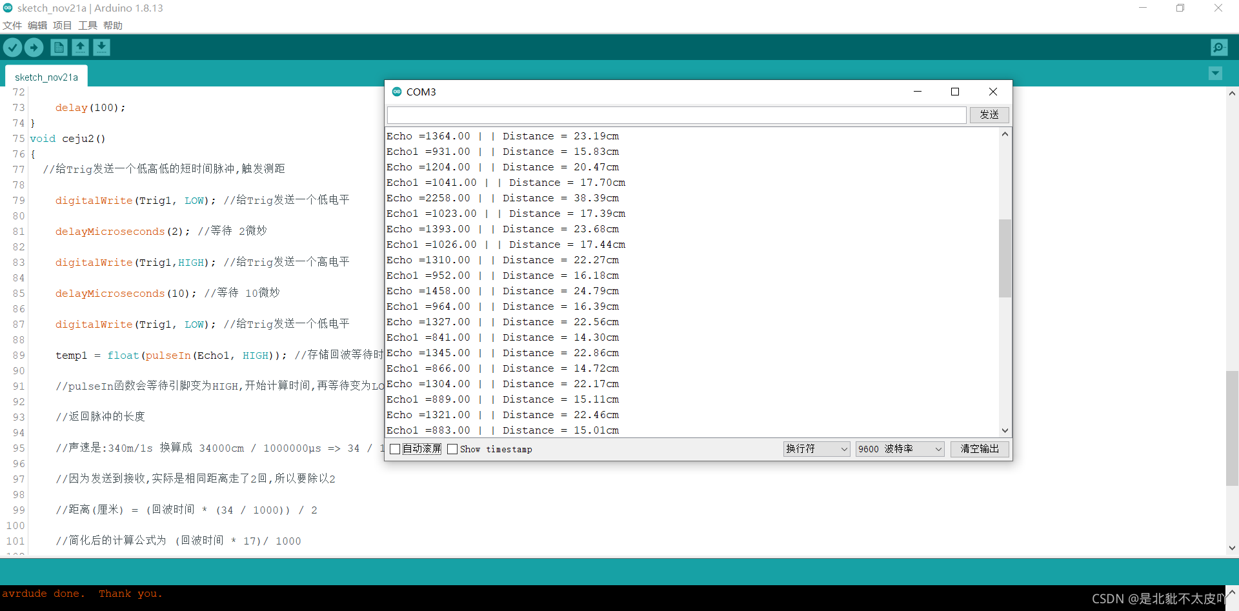Click the serial output scroll down arrow
Viewport: 1239px width, 611px height.
(x=1005, y=430)
